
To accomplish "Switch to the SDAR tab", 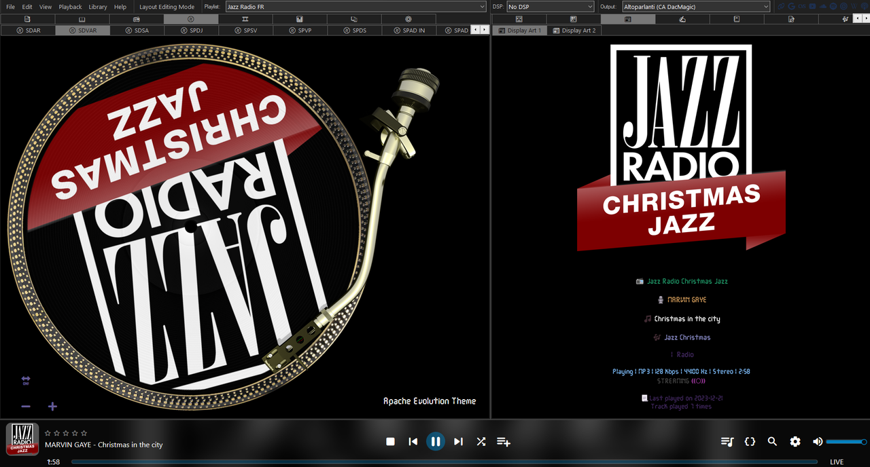I will coord(28,31).
